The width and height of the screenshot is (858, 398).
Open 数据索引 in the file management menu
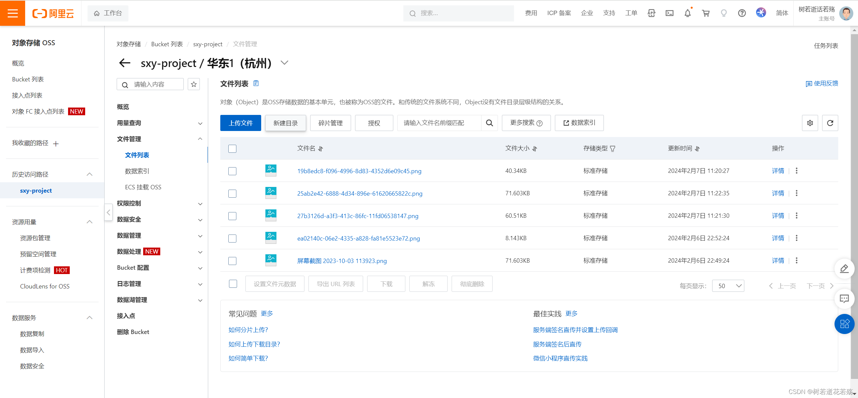[137, 171]
